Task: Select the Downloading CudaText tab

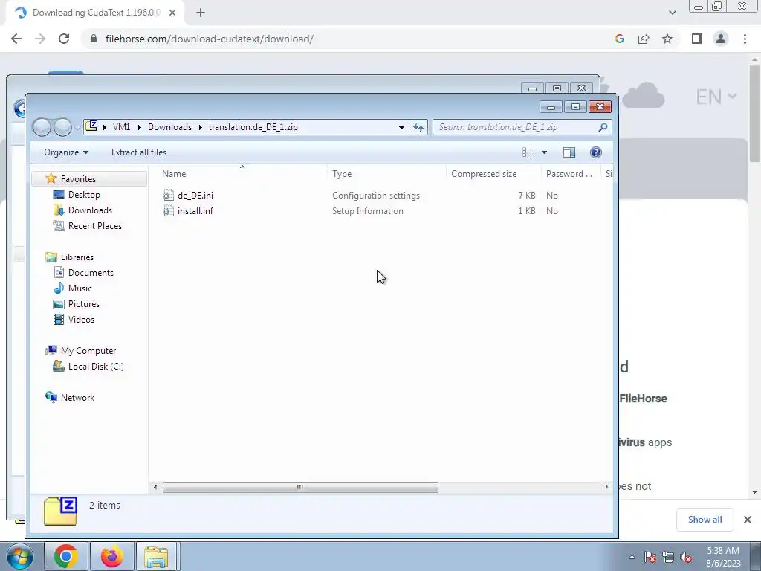Action: (x=95, y=13)
